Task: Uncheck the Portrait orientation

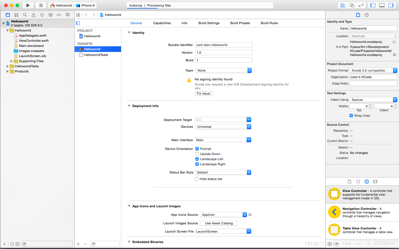Action: point(197,149)
